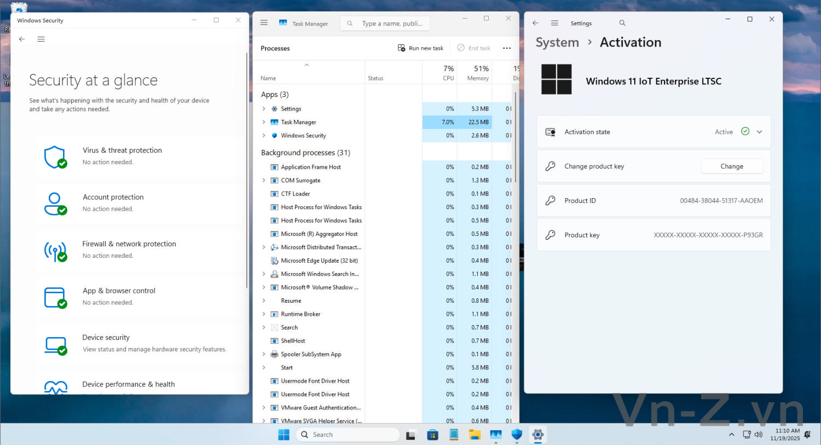
Task: Click the three-dot more options in Task Manager
Action: (507, 48)
